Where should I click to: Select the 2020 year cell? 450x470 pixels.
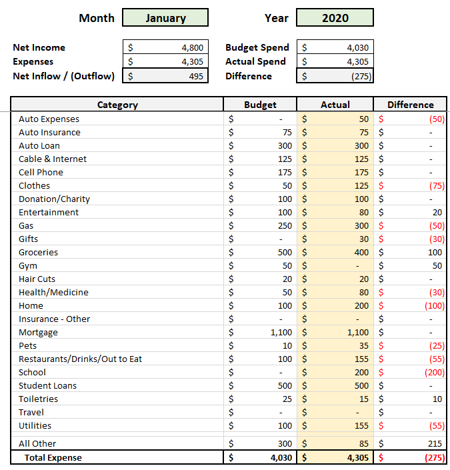click(335, 18)
